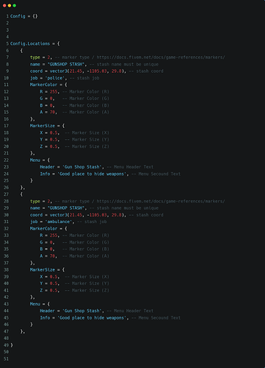Click the vector3 coord value on line 9
This screenshot has width=265, height=368.
[x=88, y=71]
